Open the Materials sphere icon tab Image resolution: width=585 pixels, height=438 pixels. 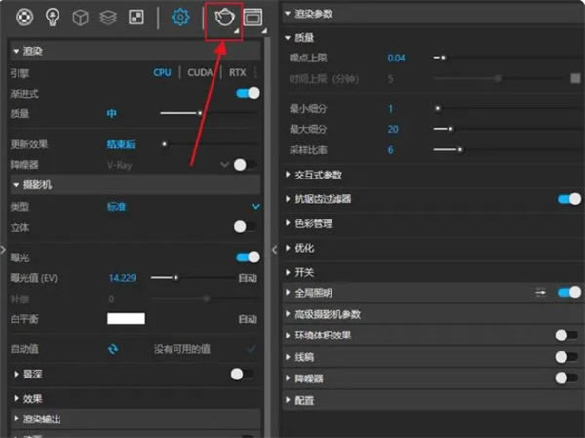coord(24,17)
